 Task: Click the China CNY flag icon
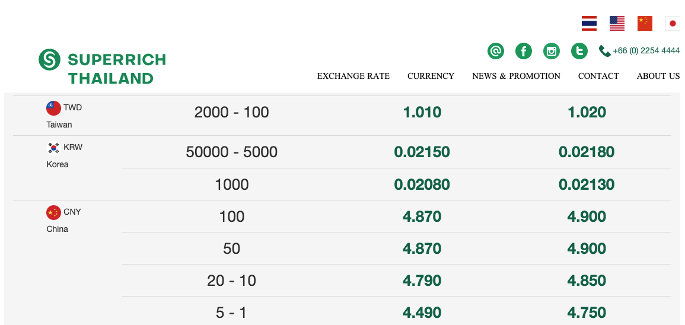pos(54,212)
